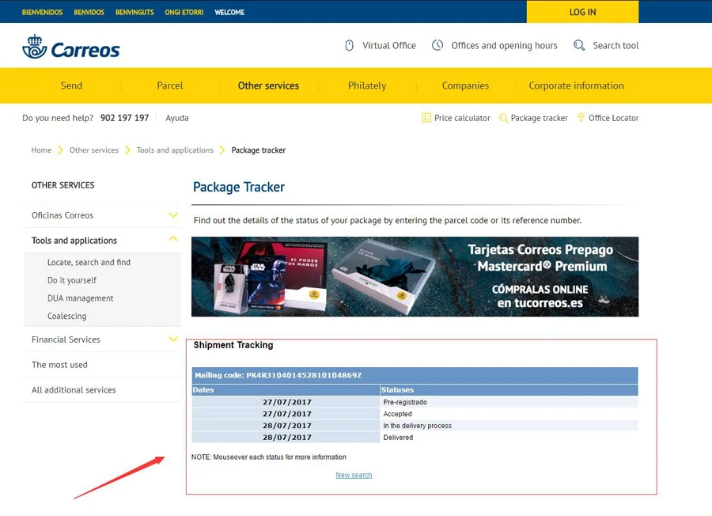Open the Companies menu

click(x=465, y=85)
